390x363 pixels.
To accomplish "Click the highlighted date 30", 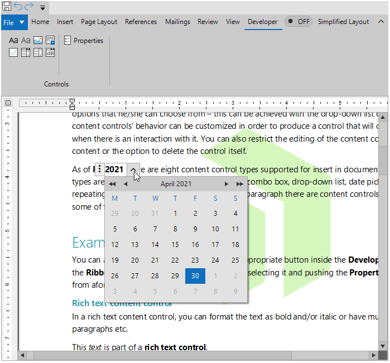I will pyautogui.click(x=195, y=276).
